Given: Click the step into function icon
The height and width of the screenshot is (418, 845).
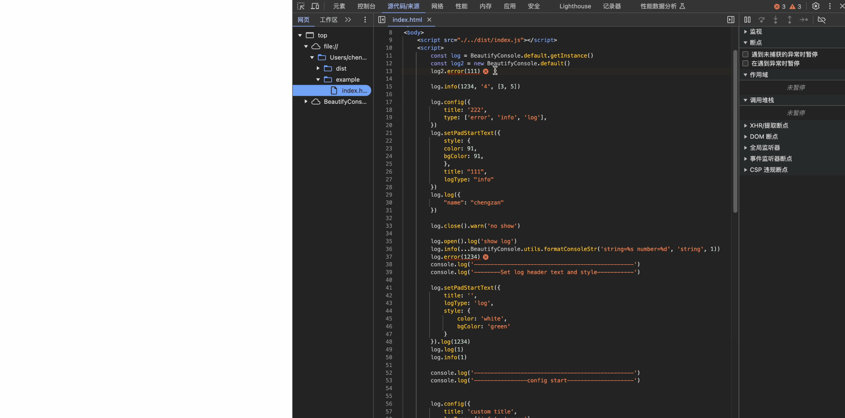Looking at the screenshot, I should pyautogui.click(x=776, y=20).
